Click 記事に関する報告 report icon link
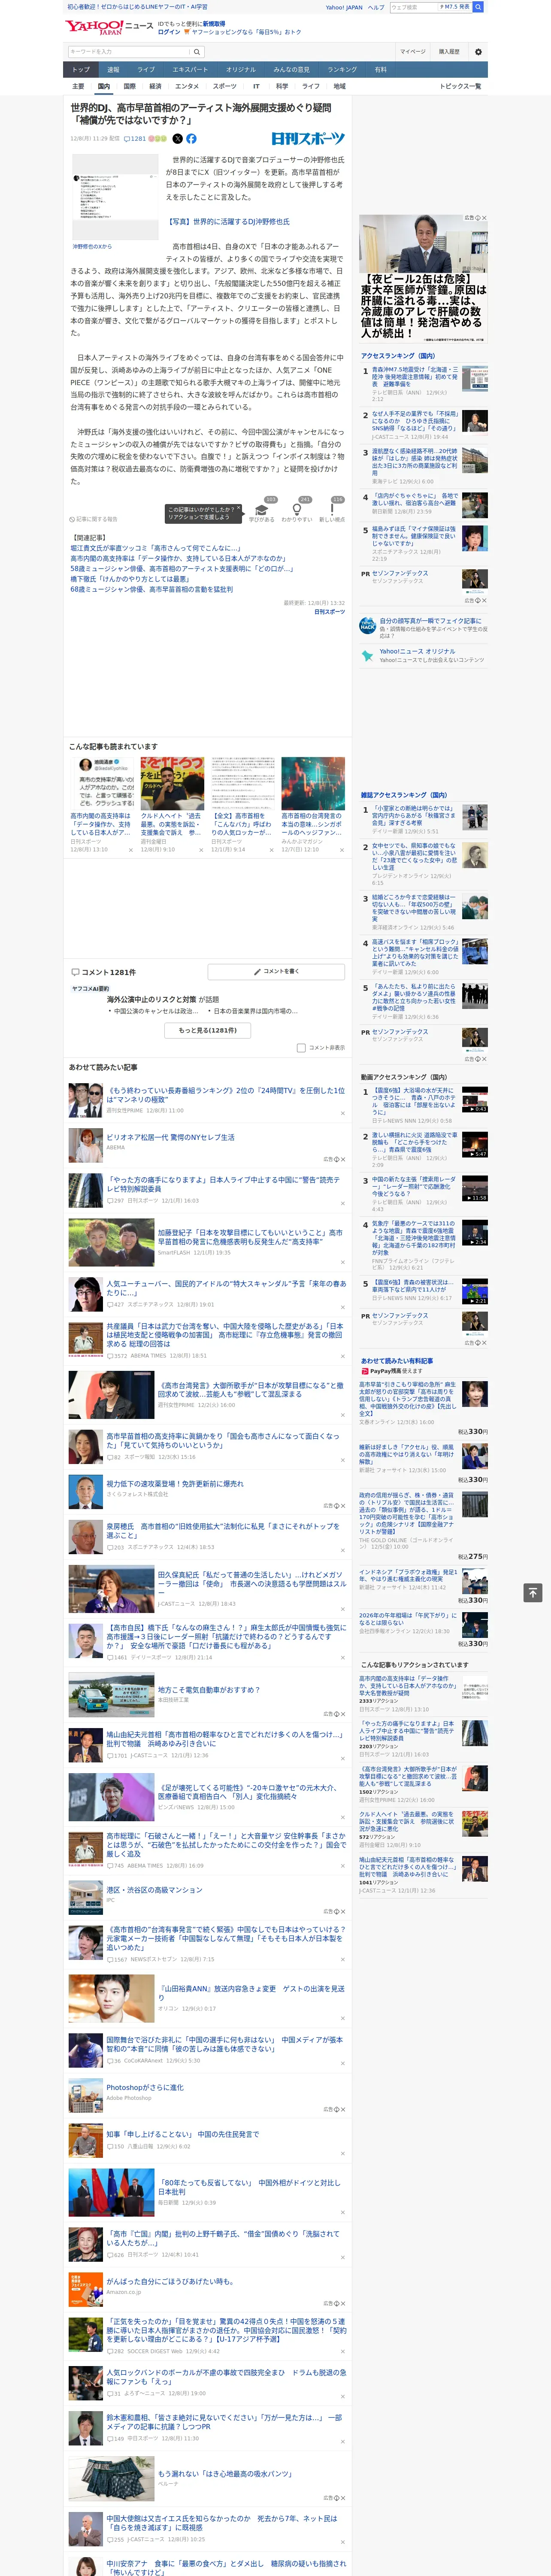Image resolution: width=551 pixels, height=2576 pixels. pos(94,519)
